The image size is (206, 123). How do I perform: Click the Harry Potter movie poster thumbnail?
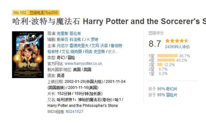click(x=28, y=55)
